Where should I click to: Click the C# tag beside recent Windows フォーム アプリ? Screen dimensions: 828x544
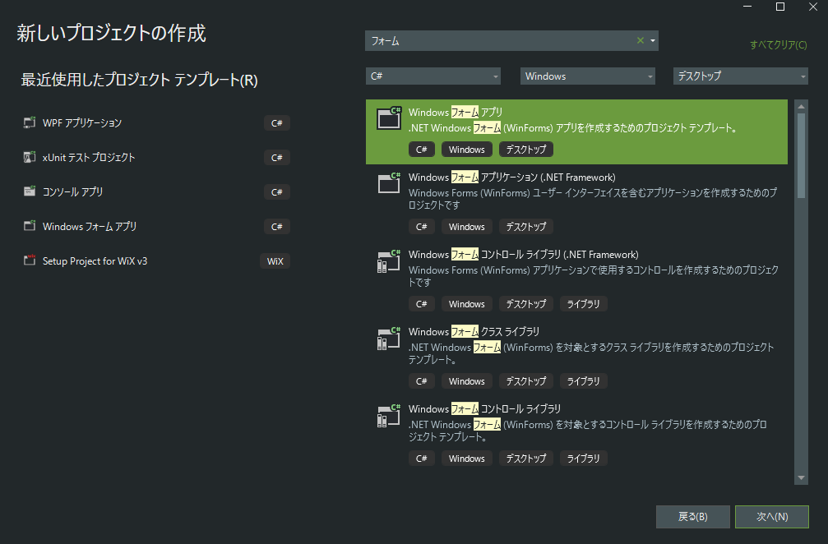277,226
